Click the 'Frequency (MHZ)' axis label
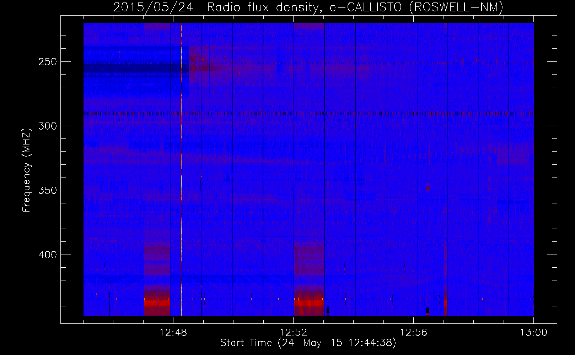The height and width of the screenshot is (355, 575). (27, 170)
